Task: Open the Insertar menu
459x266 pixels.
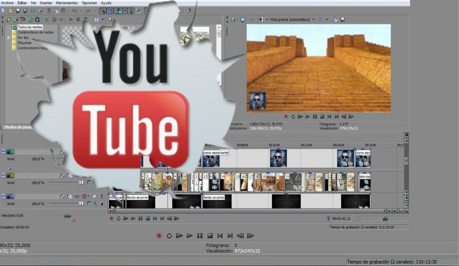Action: (46, 3)
